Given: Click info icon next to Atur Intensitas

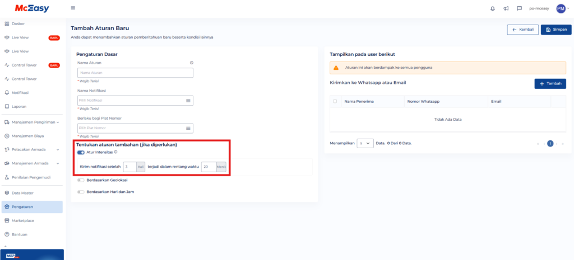Looking at the screenshot, I should (115, 152).
